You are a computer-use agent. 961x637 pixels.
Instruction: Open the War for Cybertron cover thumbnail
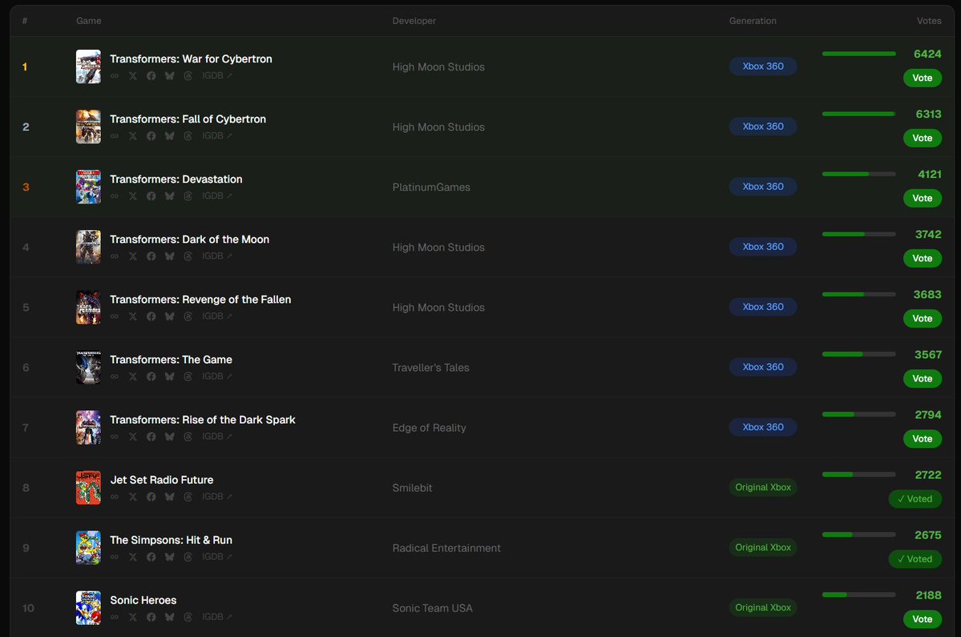coord(88,67)
